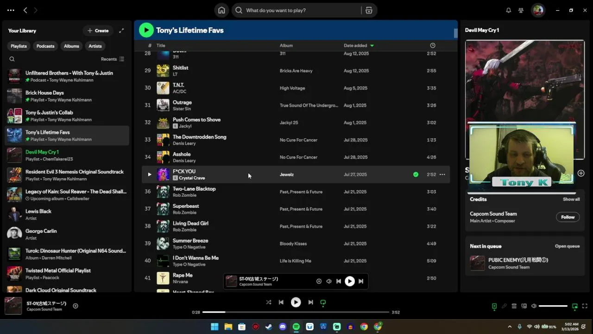
Task: Play in the floating mini player
Action: [x=350, y=281]
